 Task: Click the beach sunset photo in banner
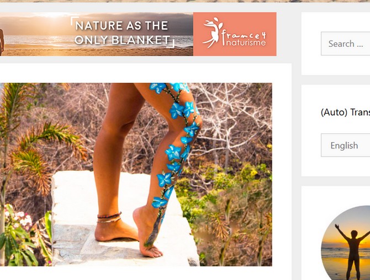coord(97,34)
